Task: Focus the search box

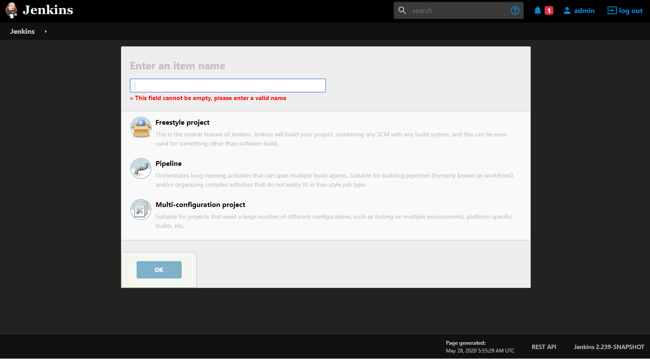Action: 459,10
